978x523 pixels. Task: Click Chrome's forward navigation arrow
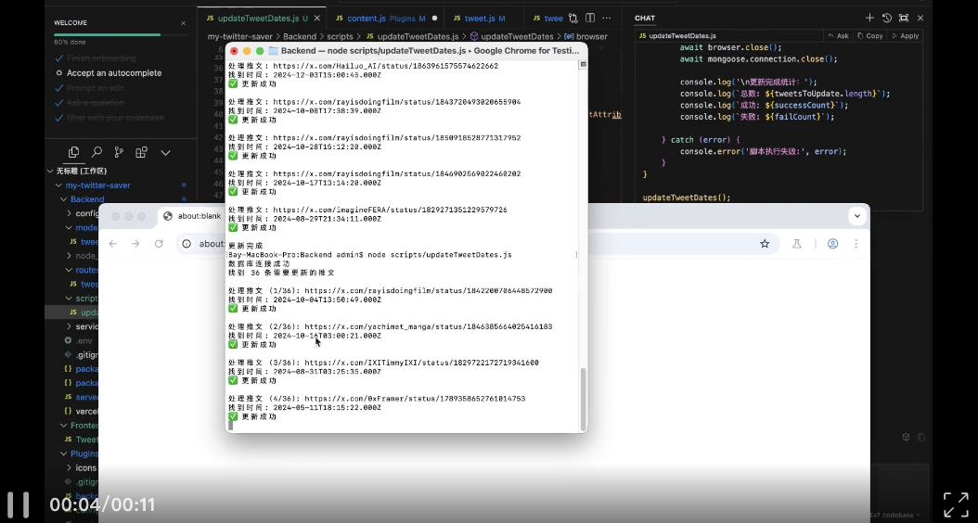(136, 244)
